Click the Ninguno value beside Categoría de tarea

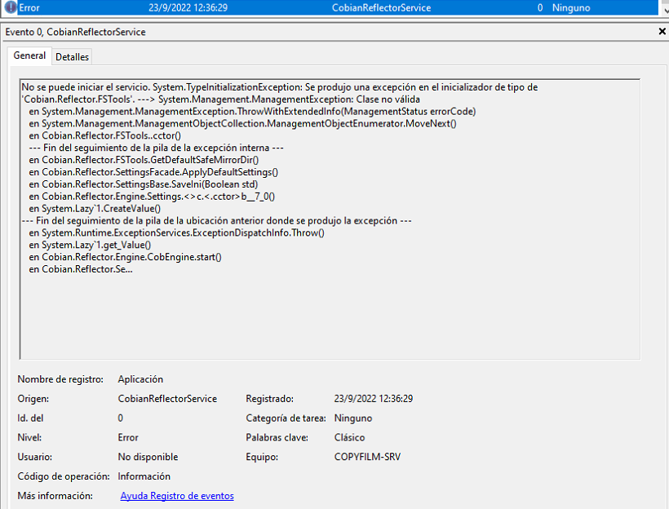tap(352, 418)
